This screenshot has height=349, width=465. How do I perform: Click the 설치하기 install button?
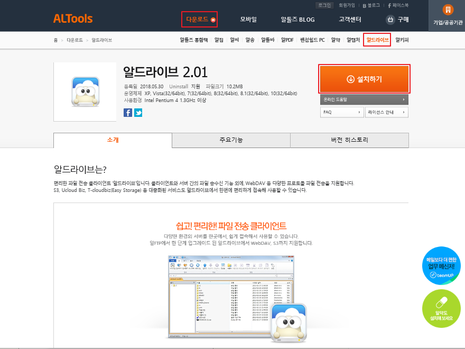point(364,79)
